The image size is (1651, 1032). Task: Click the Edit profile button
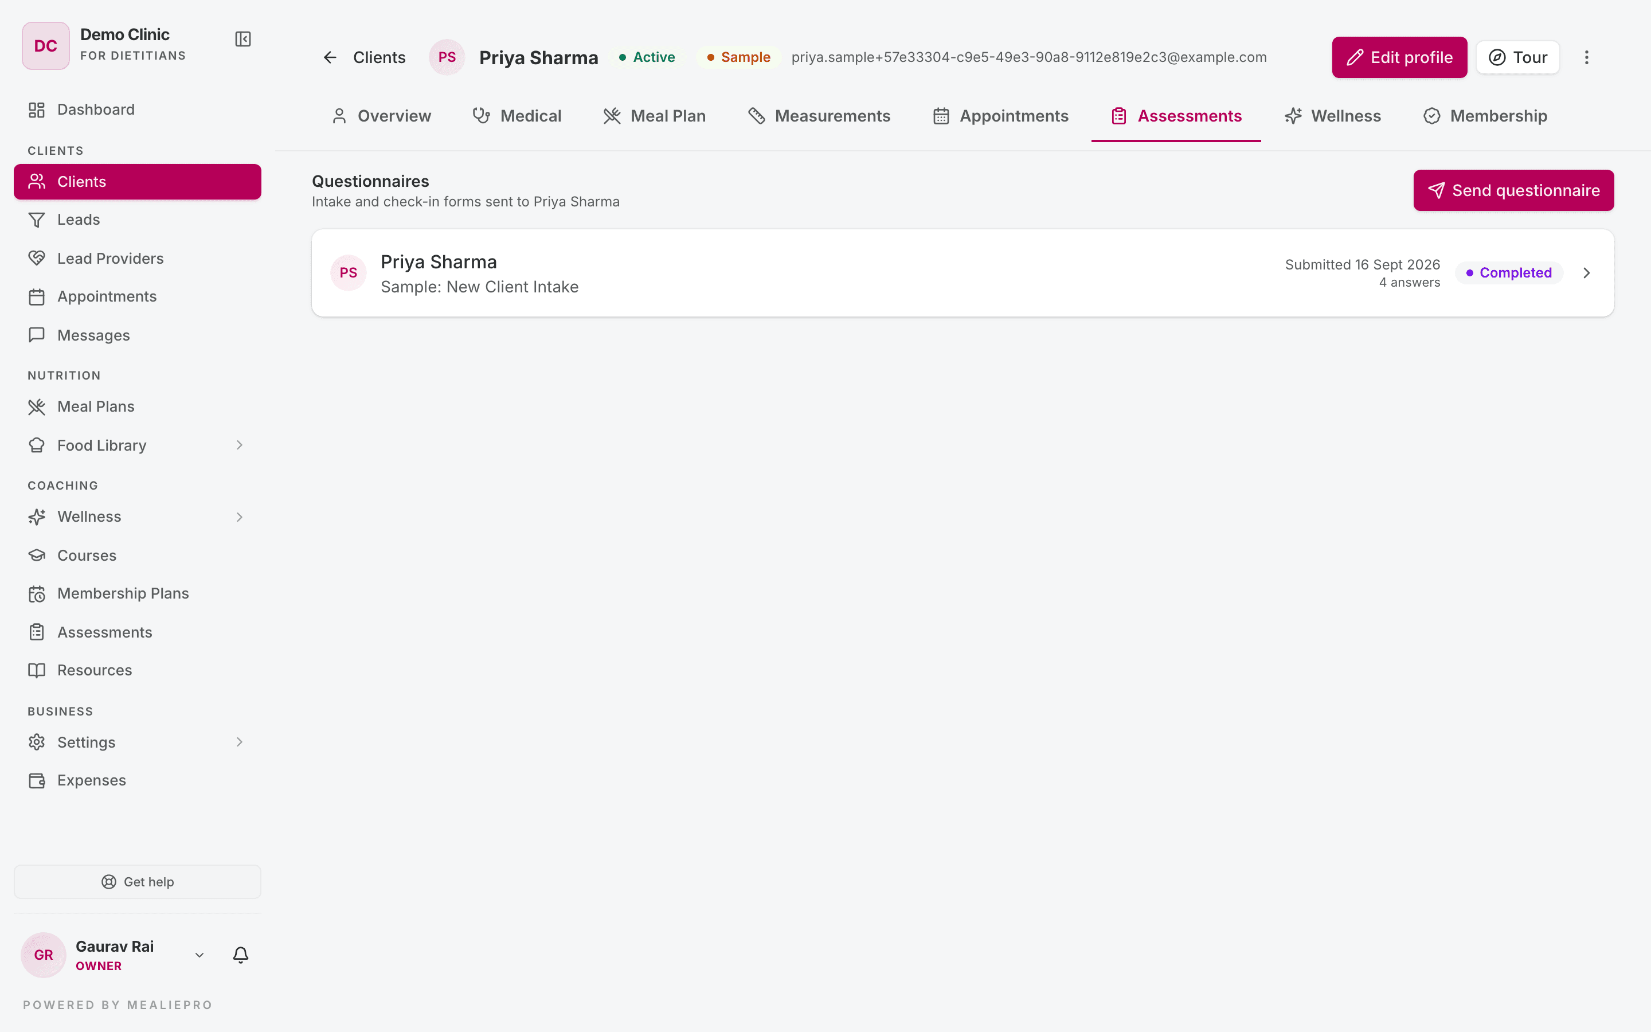tap(1399, 57)
